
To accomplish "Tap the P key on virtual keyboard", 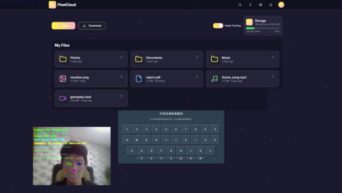I will (x=215, y=140).
